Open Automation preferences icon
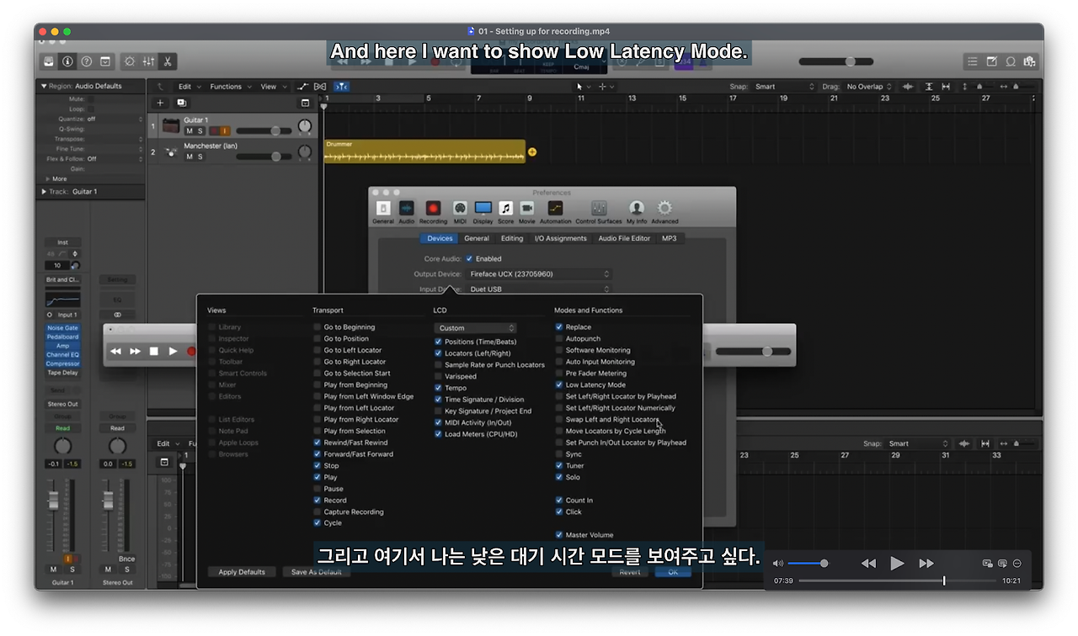 [555, 211]
